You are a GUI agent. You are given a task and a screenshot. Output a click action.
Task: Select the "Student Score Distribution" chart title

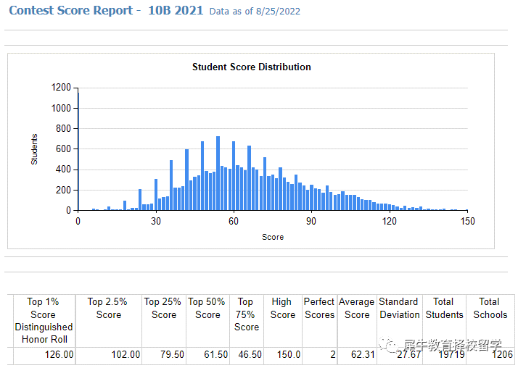251,67
